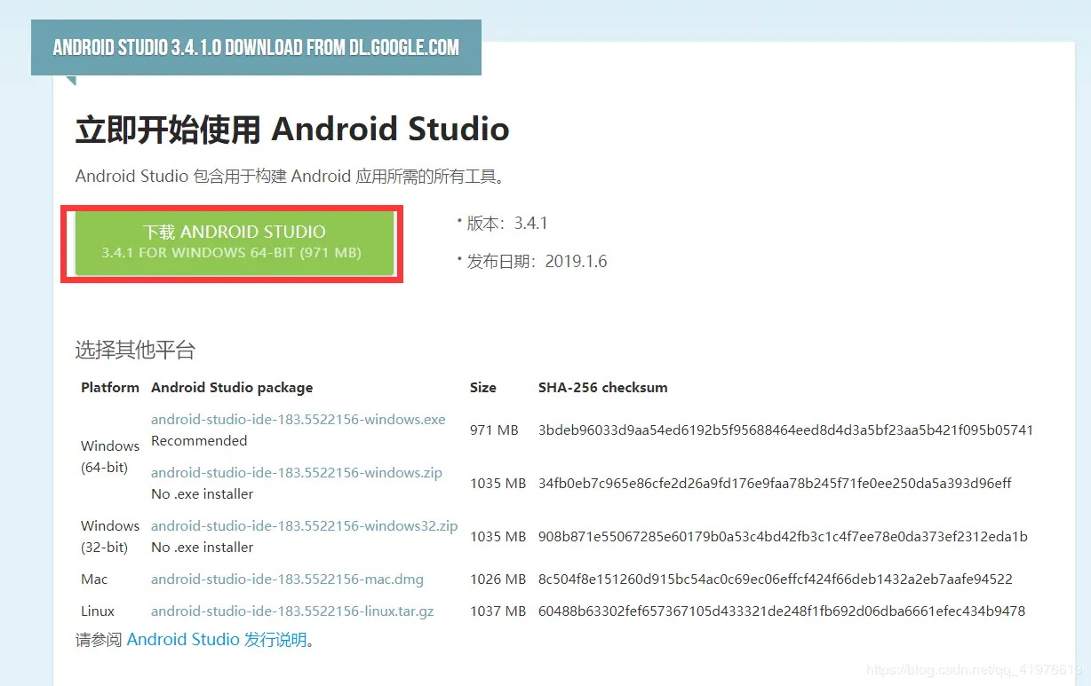Screen dimensions: 1091x686
Task: Click the SHA-256 checksum column header
Action: pyautogui.click(x=603, y=387)
